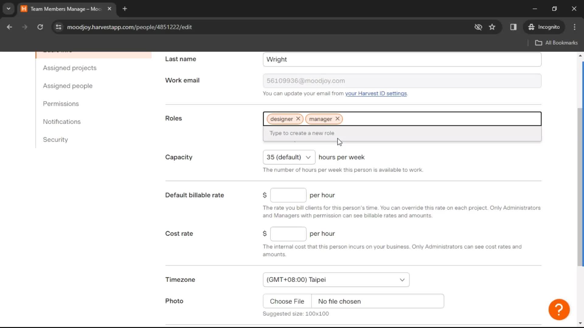This screenshot has height=328, width=584.
Task: Open the tab search dropdown arrow
Action: pyautogui.click(x=9, y=9)
